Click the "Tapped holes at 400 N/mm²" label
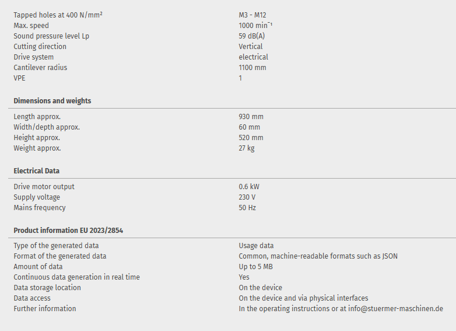456x331 pixels. 58,15
